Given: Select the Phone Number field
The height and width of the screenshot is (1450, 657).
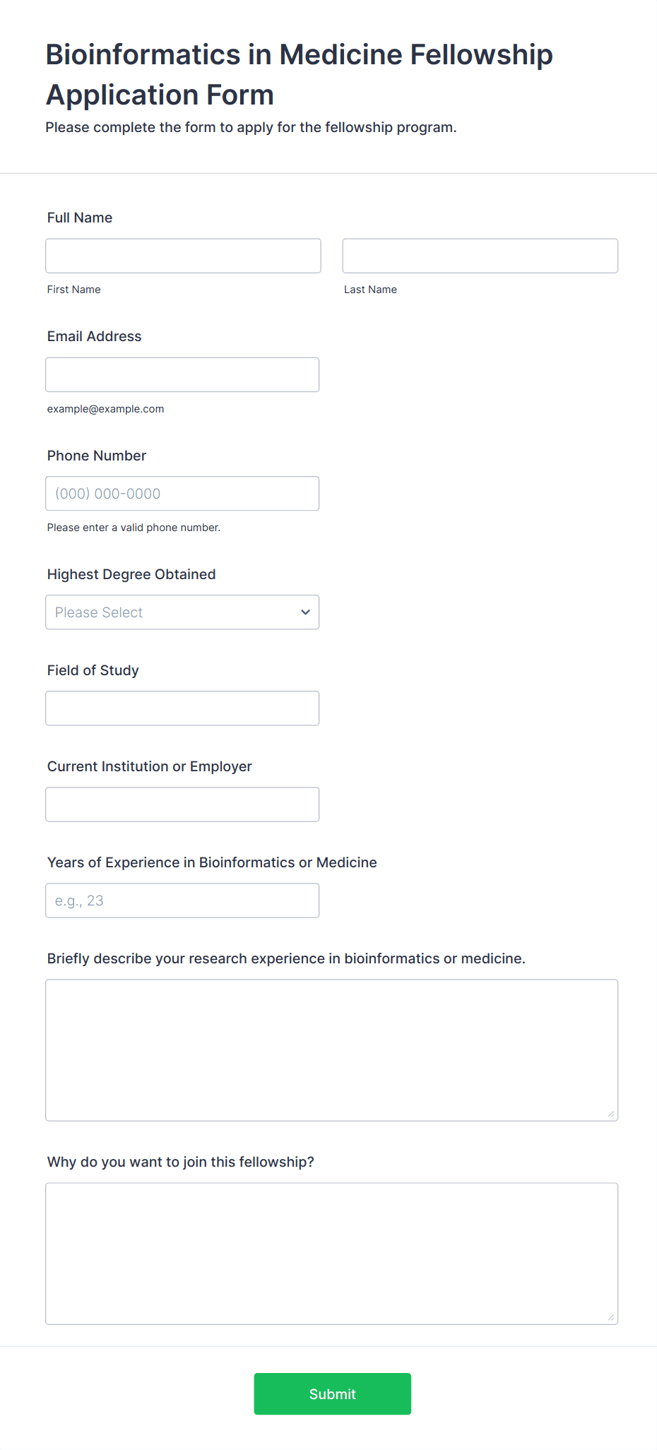Looking at the screenshot, I should click(x=182, y=494).
